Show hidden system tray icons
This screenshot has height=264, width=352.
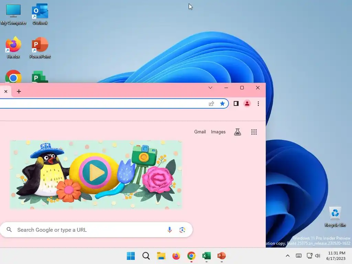tap(288, 256)
